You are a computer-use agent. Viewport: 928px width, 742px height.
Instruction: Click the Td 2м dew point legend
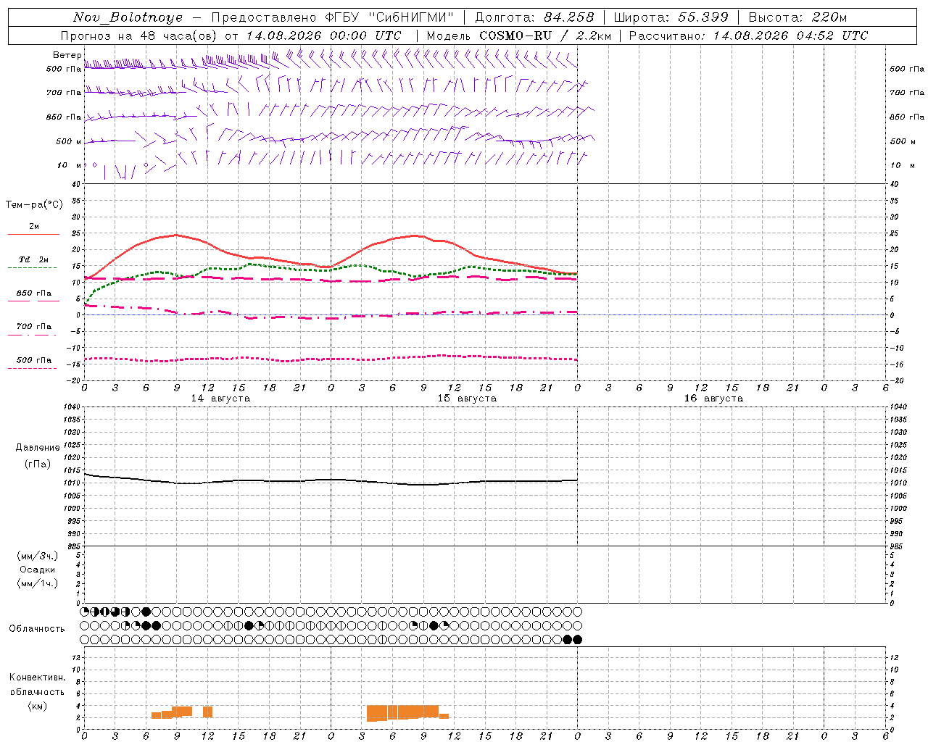click(33, 259)
